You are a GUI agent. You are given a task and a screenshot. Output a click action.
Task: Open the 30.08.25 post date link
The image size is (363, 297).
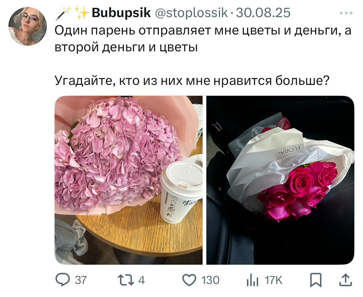[x=263, y=13]
